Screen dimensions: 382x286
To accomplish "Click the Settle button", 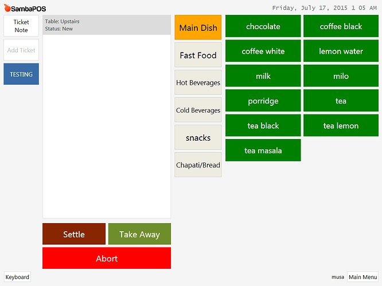I will (74, 234).
